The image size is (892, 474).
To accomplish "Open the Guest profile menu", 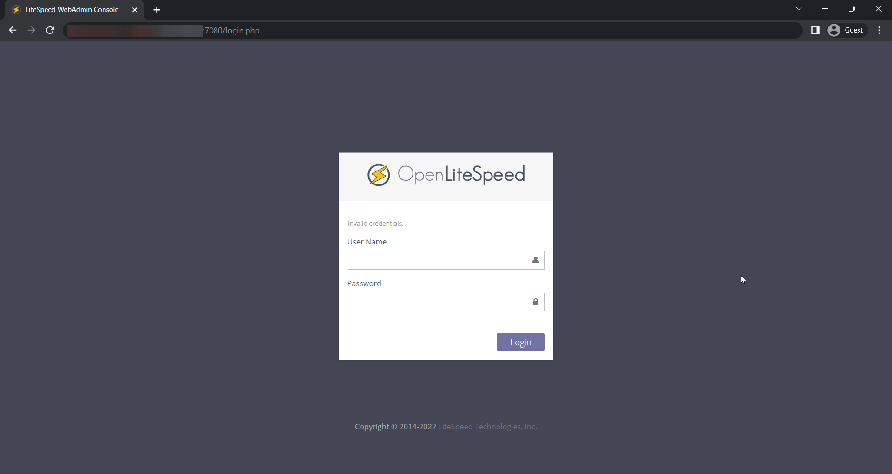I will click(x=847, y=30).
